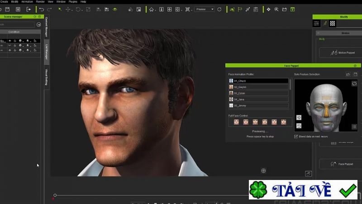The height and width of the screenshot is (204, 362).
Task: Select the 01_Chuck face animation profile
Action: pyautogui.click(x=258, y=81)
